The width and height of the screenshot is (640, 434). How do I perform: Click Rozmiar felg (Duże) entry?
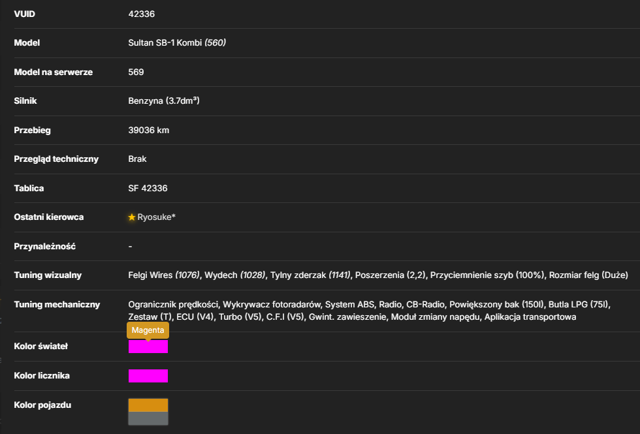588,275
